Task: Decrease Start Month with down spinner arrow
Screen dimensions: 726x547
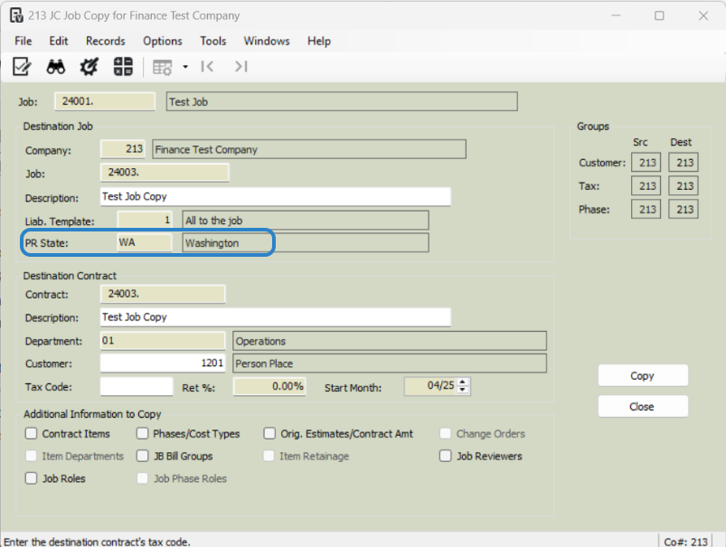Action: click(x=463, y=390)
